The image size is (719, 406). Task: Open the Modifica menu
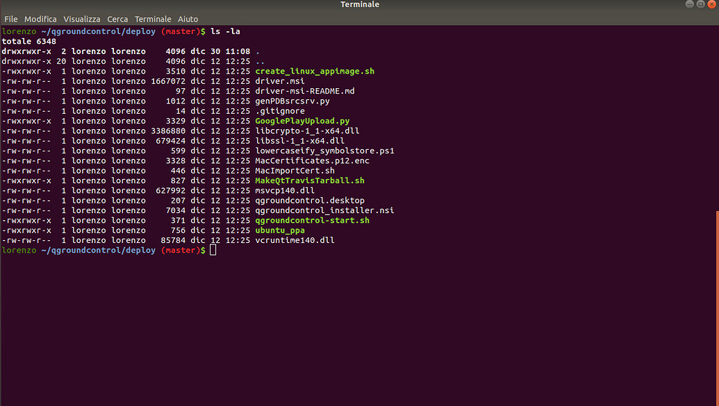pos(40,19)
